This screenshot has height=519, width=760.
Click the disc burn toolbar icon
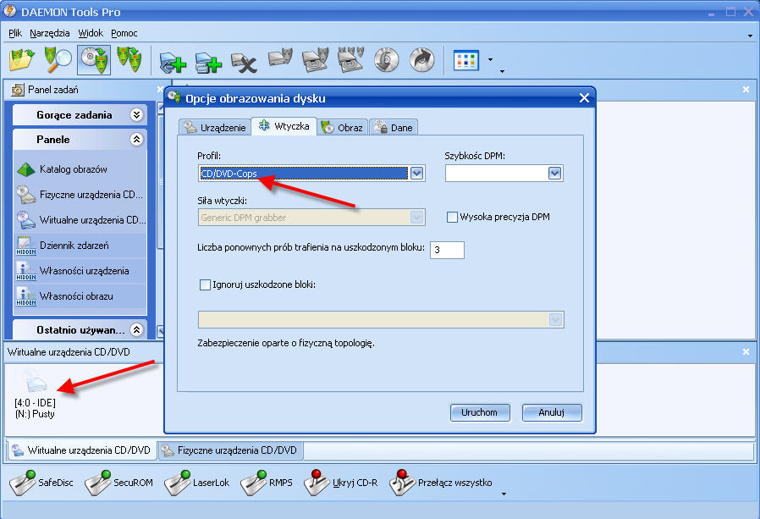pyautogui.click(x=386, y=60)
